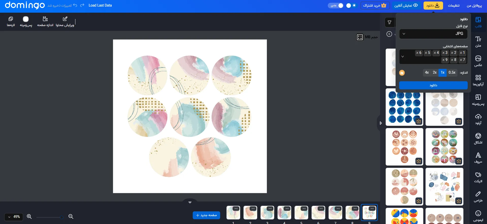Click the Online View (نمایش آنلاین) button

(406, 5)
